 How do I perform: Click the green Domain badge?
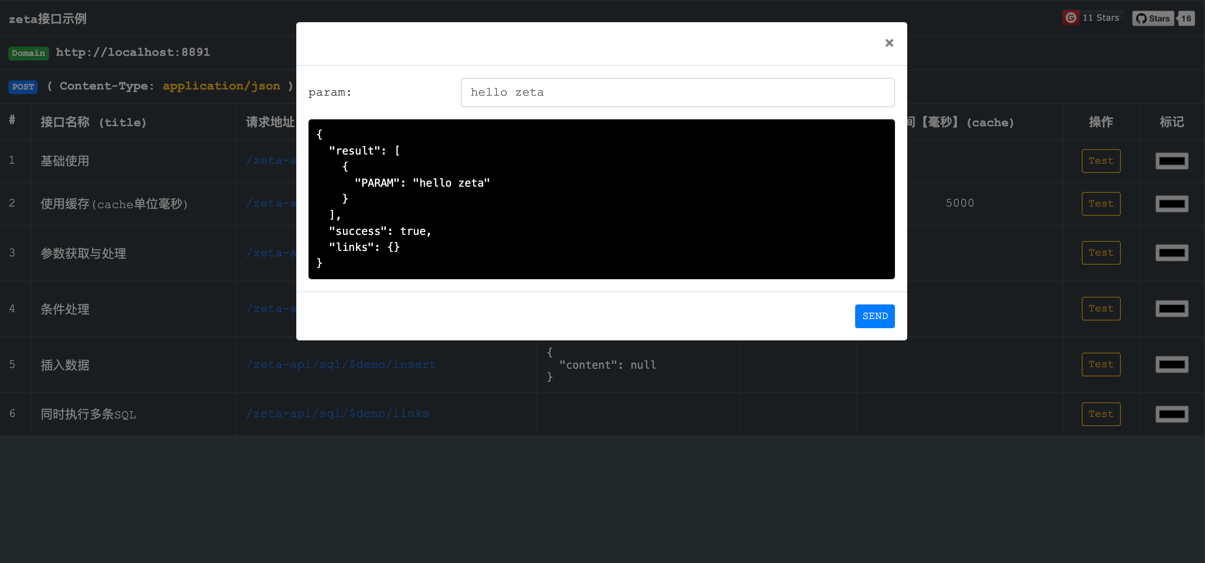click(29, 53)
